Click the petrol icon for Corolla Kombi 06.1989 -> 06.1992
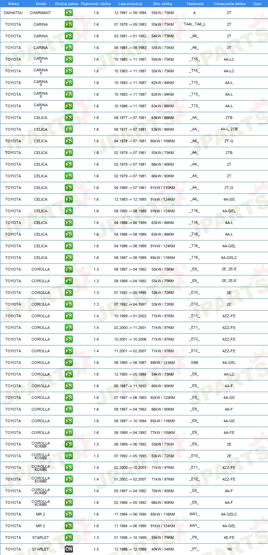The width and height of the screenshot is (268, 555). (x=69, y=444)
